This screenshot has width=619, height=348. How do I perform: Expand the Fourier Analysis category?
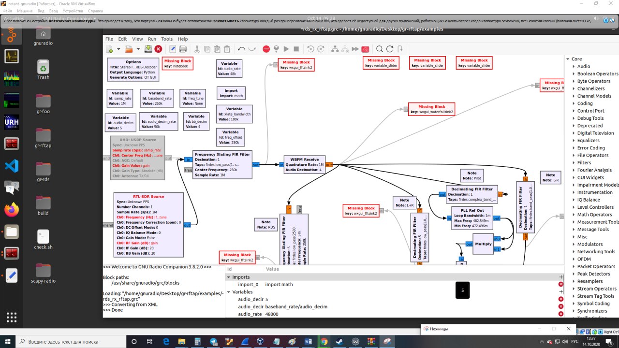coord(573,170)
